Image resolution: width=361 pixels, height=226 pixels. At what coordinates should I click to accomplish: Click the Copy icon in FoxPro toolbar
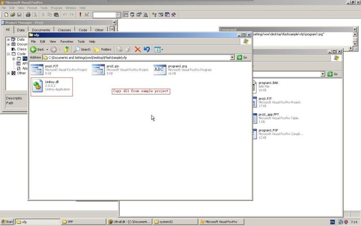click(50, 15)
